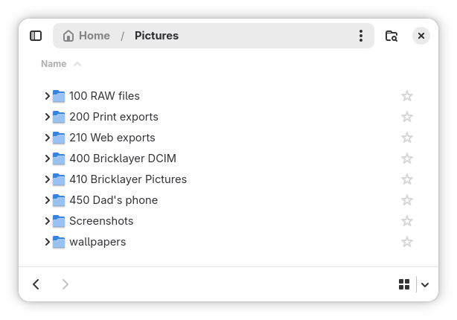Screen dimensions: 457x320
Task: Navigate to Home in the path bar
Action: tap(95, 36)
